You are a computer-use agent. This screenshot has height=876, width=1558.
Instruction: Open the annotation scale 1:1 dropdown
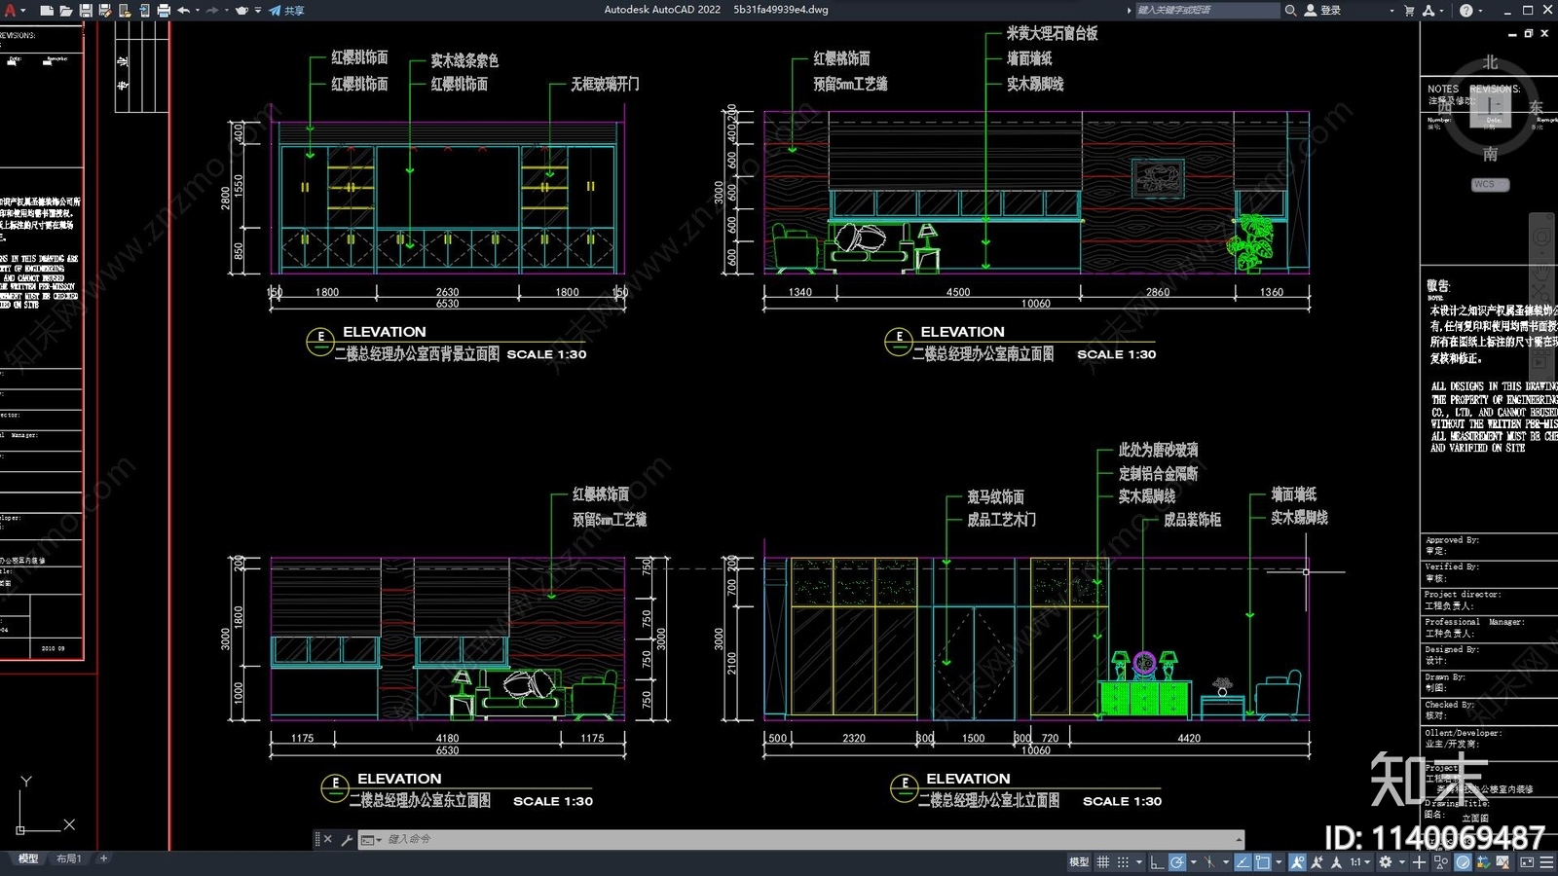tap(1360, 862)
